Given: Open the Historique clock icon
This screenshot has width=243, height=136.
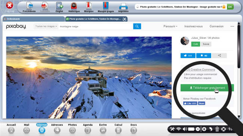Looking at the screenshot, I should [74, 6].
